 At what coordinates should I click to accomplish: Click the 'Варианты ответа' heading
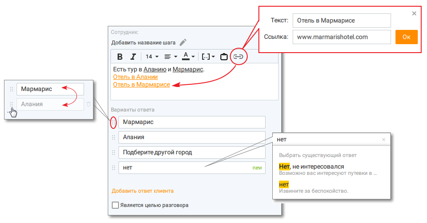point(133,110)
